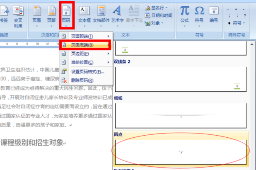Image resolution: width=256 pixels, height=170 pixels.
Task: Open the special 符号 dropdown with bullet
Action: pos(237,23)
